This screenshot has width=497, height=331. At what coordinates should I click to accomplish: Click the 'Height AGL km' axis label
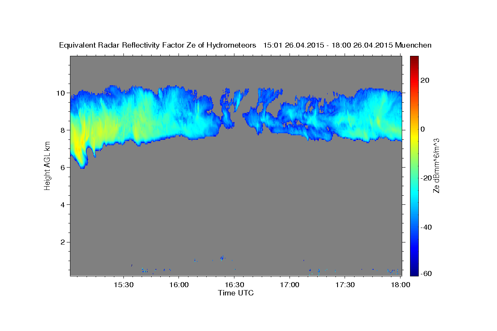47,165
